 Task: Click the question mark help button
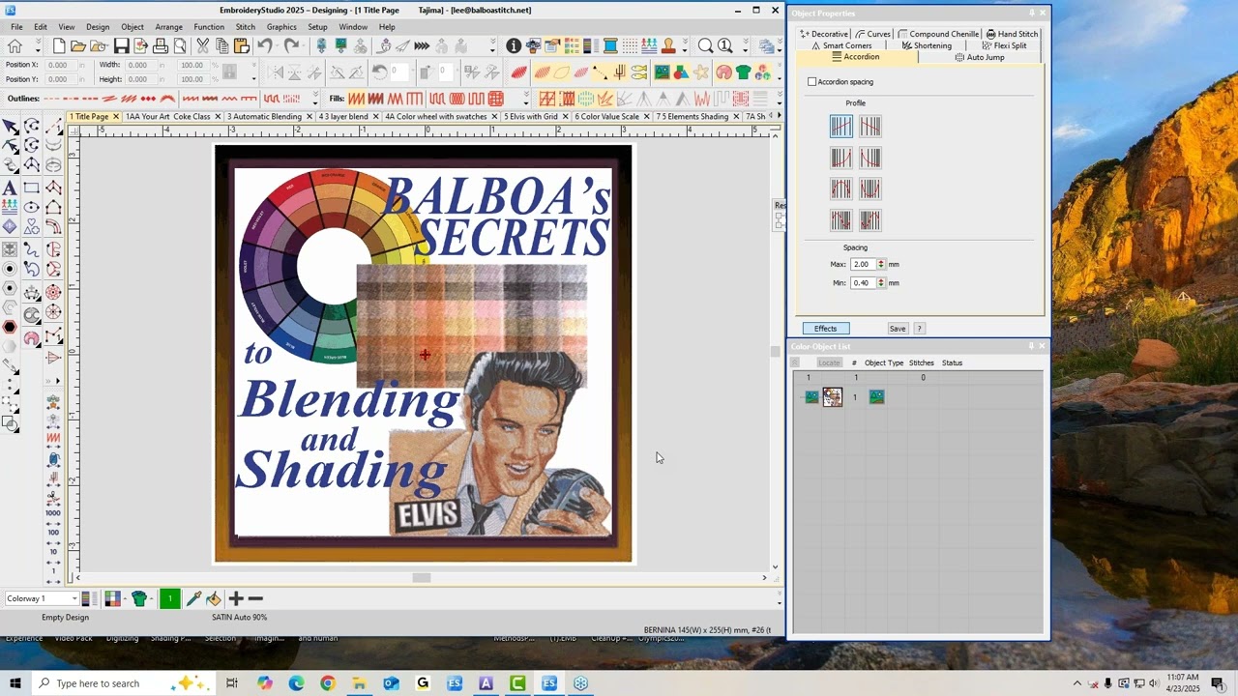(x=919, y=329)
